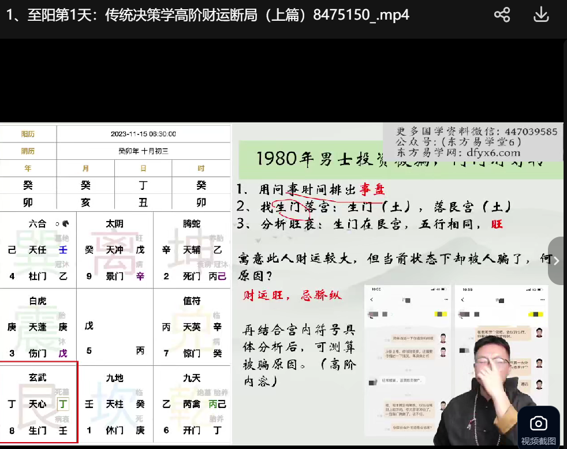Click the red 财运旺，忌骄纵 text

point(293,295)
